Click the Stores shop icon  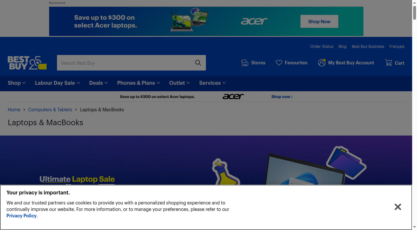pos(245,63)
